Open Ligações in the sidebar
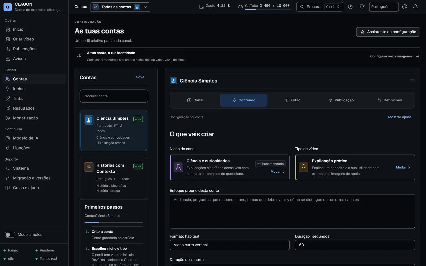426x266 pixels. 34,148
